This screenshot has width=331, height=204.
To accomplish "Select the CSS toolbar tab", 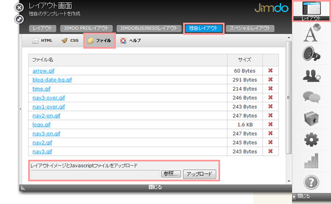I will tap(70, 40).
